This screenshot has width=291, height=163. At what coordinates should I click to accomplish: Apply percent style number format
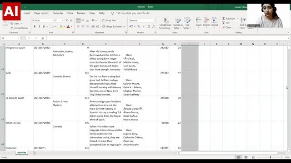(138, 27)
